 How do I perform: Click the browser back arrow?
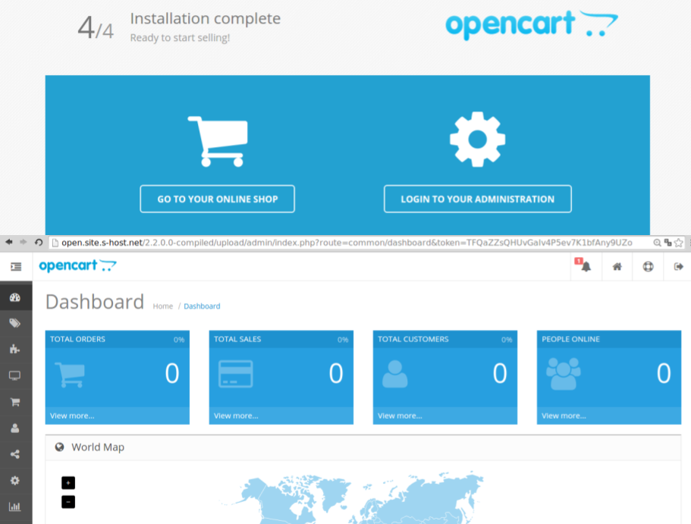pyautogui.click(x=9, y=242)
